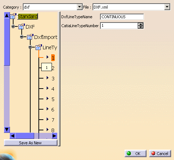Image resolution: width=174 pixels, height=160 pixels.
Task: Click the tree scroll right arrow
Action: pos(54,136)
